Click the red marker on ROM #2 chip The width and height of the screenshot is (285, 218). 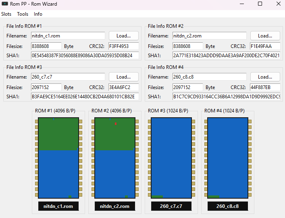tap(116, 124)
